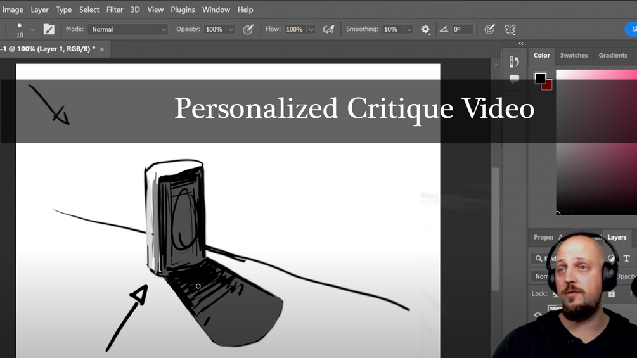The height and width of the screenshot is (358, 637).
Task: Open the Type menu
Action: pos(64,10)
